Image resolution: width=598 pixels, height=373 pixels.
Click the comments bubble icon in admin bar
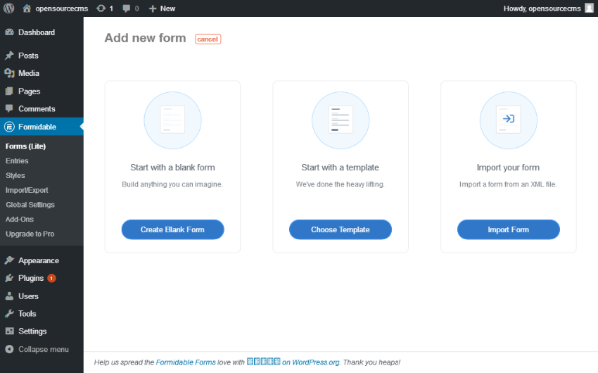point(127,8)
